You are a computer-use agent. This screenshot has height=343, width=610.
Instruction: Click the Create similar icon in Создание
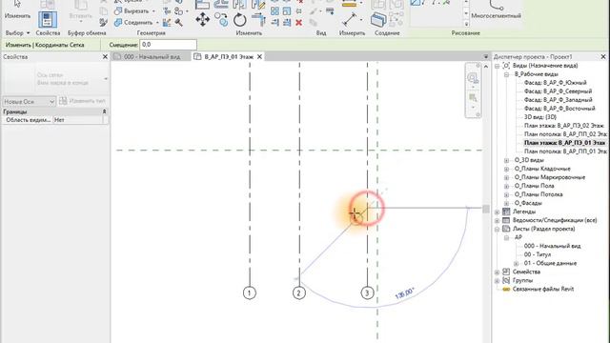(x=378, y=19)
